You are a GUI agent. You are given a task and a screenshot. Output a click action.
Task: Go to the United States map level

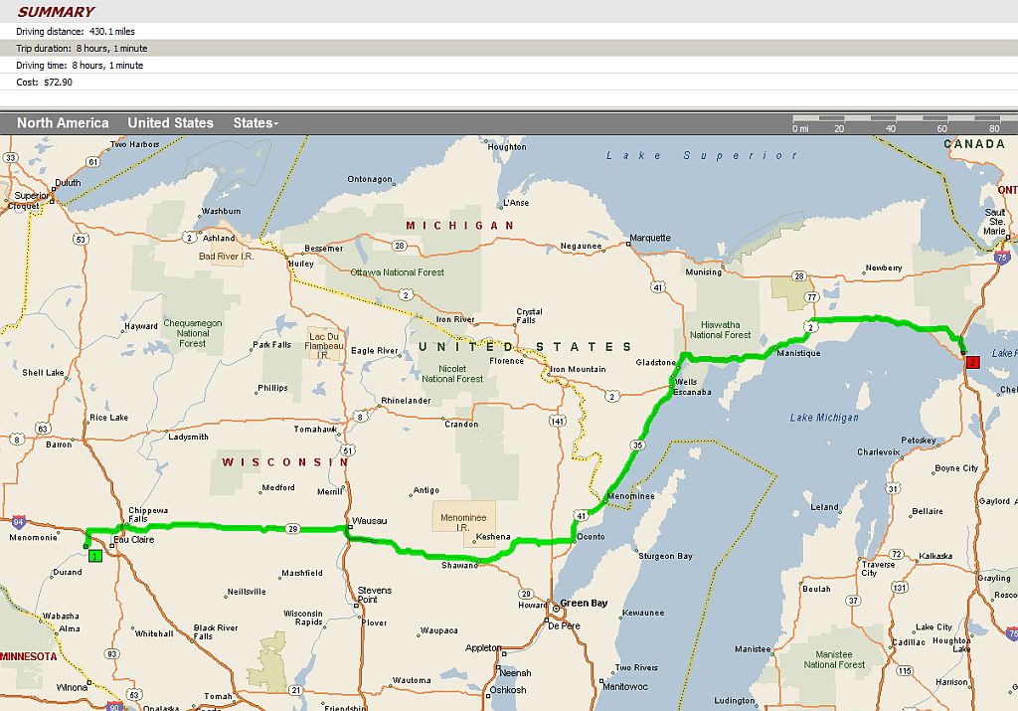[x=171, y=122]
